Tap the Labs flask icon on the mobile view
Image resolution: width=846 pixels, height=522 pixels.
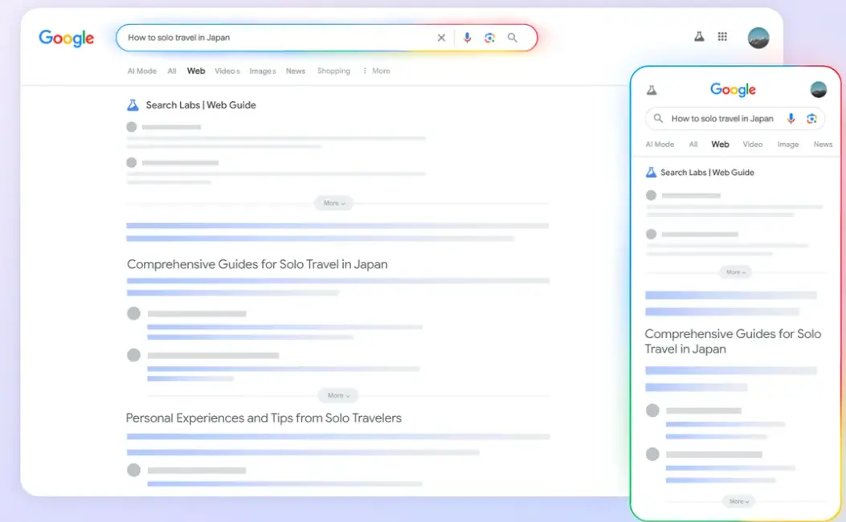point(652,90)
